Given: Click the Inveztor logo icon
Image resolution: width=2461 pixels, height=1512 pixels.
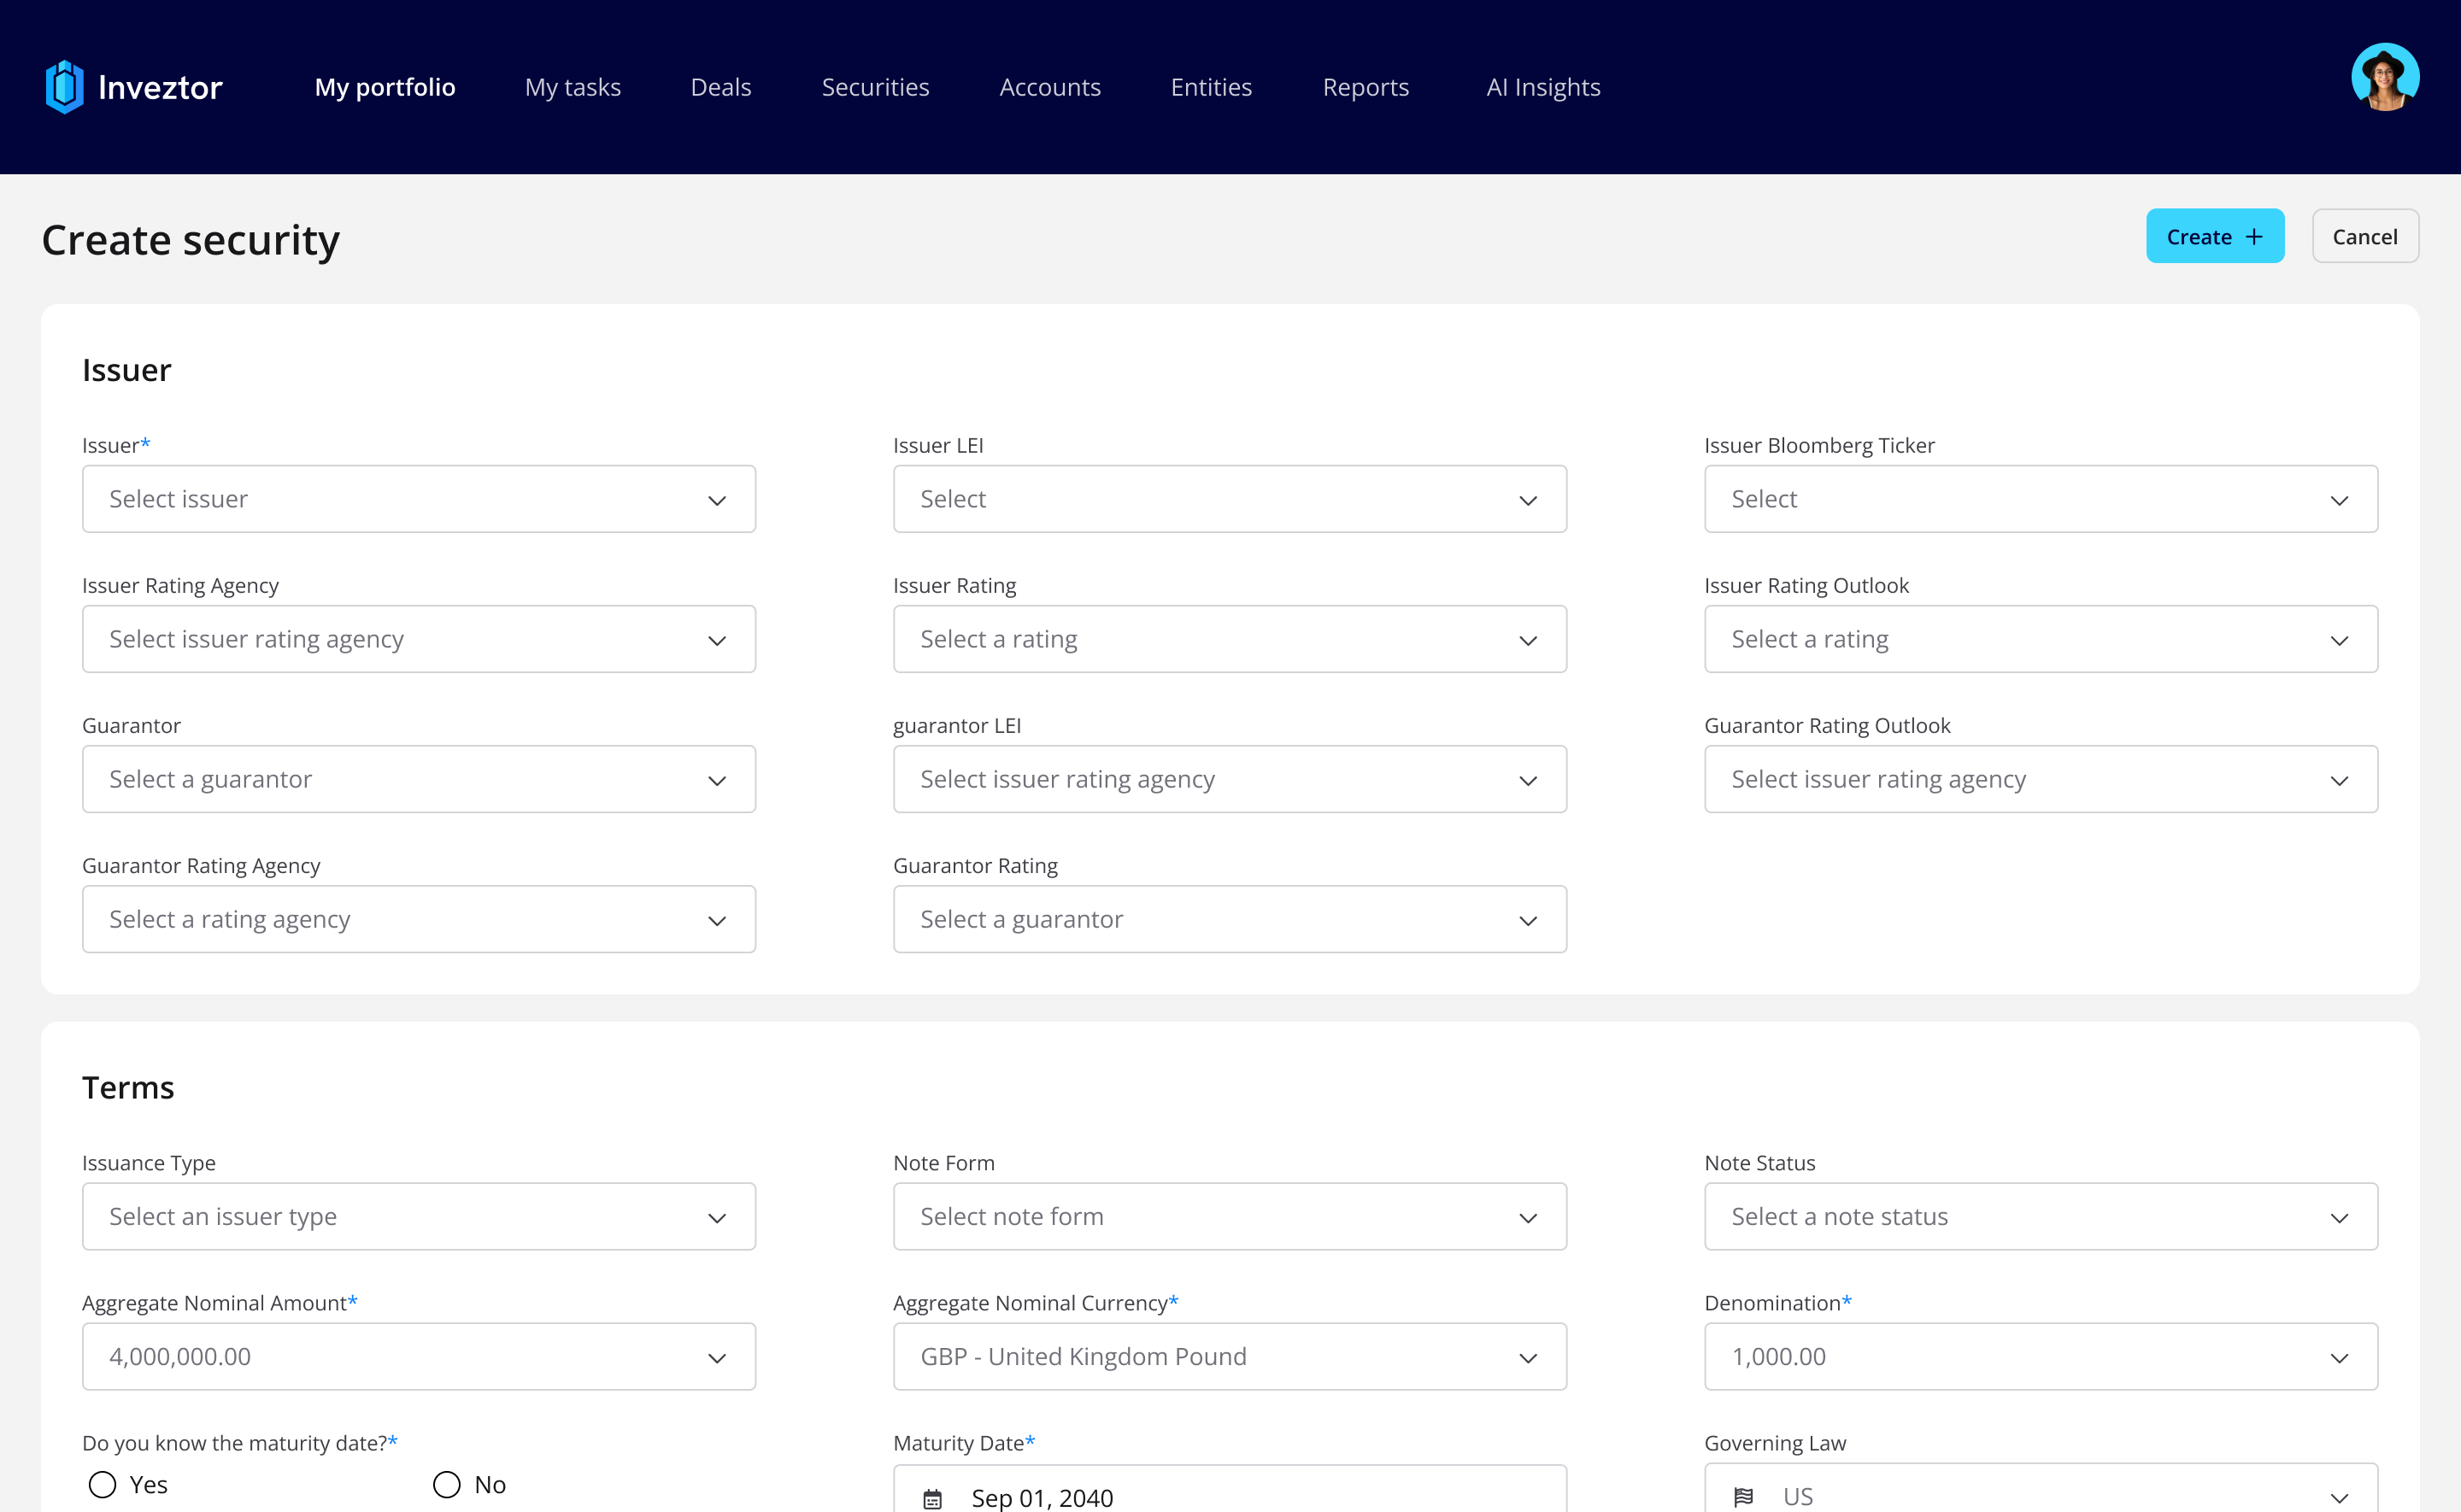Looking at the screenshot, I should click(64, 87).
